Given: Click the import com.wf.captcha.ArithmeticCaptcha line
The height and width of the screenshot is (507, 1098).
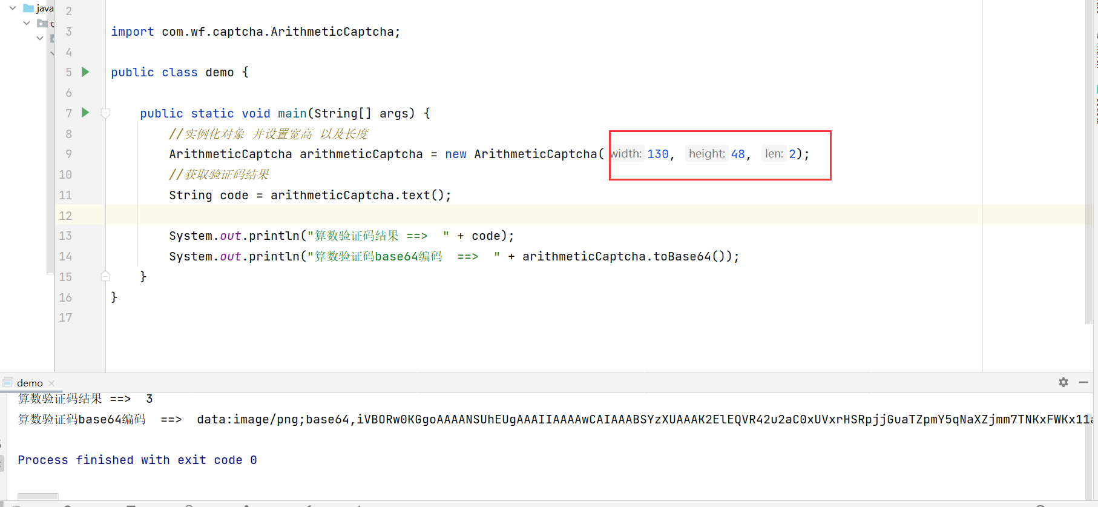Looking at the screenshot, I should pyautogui.click(x=255, y=31).
